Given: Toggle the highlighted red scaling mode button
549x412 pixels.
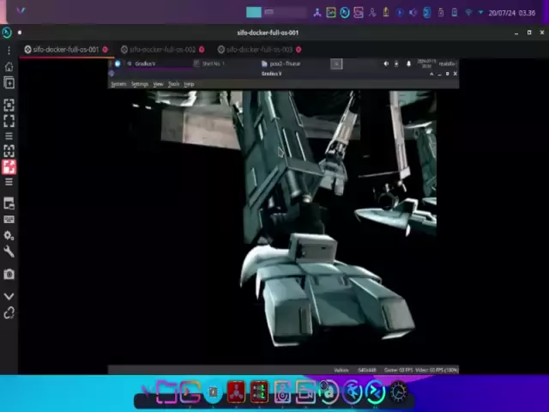Looking at the screenshot, I should pyautogui.click(x=9, y=167).
